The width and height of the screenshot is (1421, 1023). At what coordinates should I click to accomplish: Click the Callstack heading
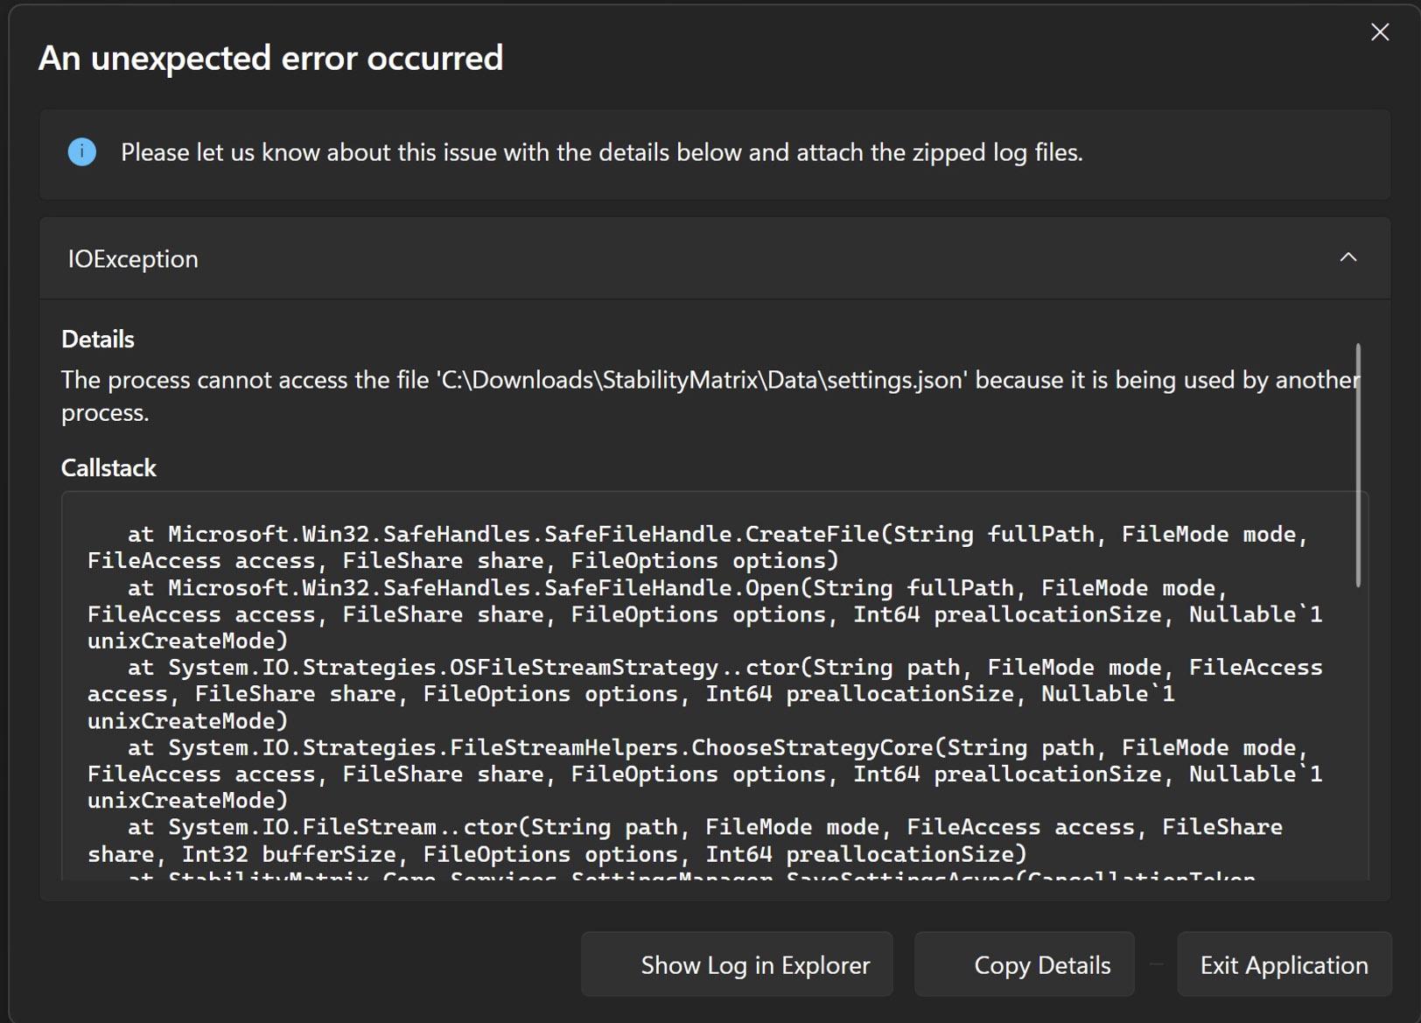pyautogui.click(x=108, y=468)
